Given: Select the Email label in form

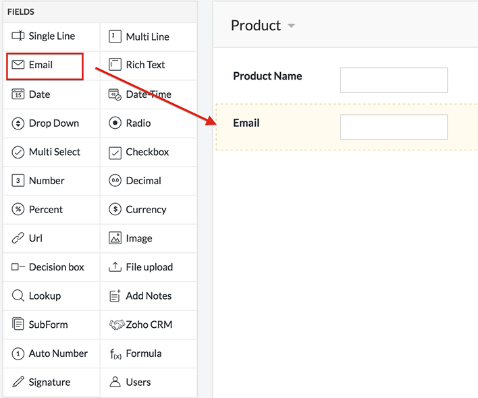Looking at the screenshot, I should tap(246, 123).
